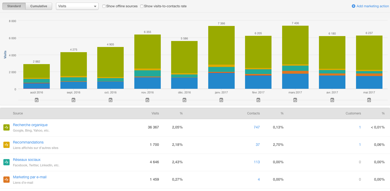The image size is (390, 191).
Task: Click the 2 882 bar total label
Action: coord(37,62)
